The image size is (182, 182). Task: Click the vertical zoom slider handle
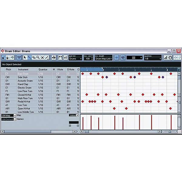click(x=179, y=103)
